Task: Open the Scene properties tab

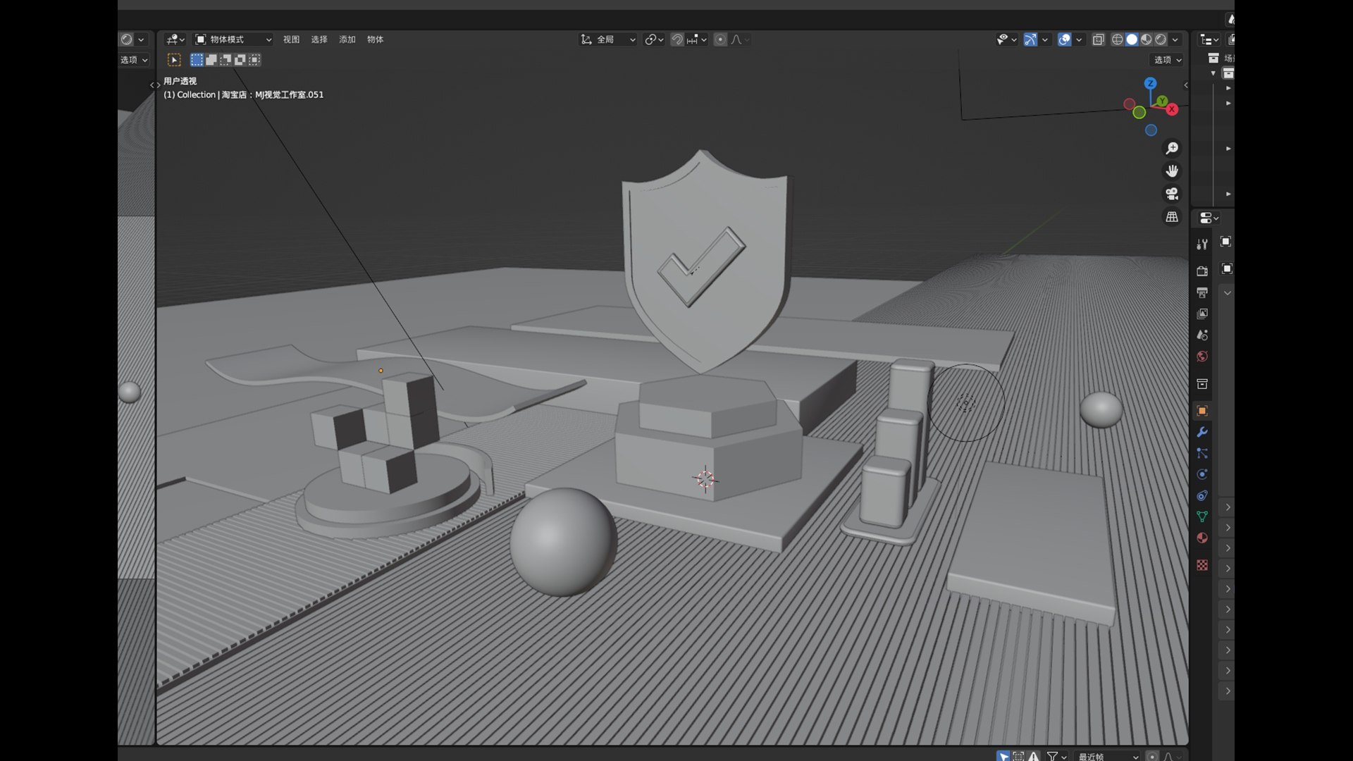Action: click(x=1202, y=335)
